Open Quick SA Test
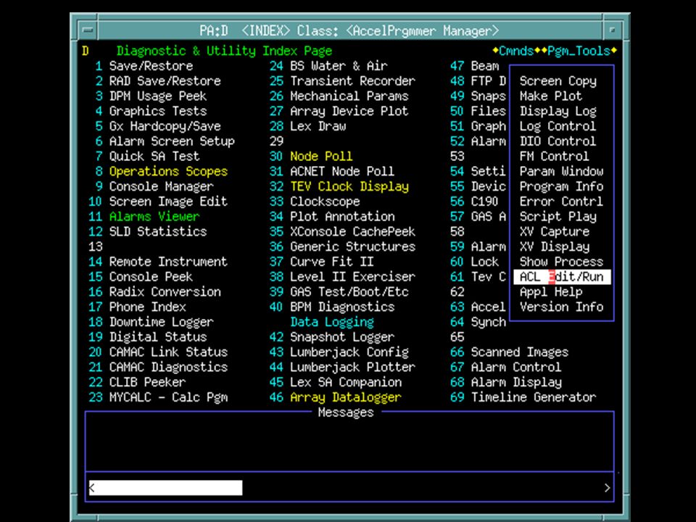The height and width of the screenshot is (522, 696). pyautogui.click(x=154, y=157)
